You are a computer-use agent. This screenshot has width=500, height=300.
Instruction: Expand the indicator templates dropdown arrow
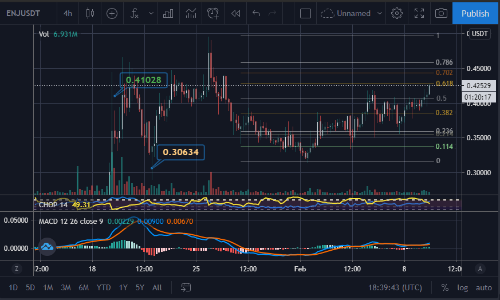click(x=151, y=13)
